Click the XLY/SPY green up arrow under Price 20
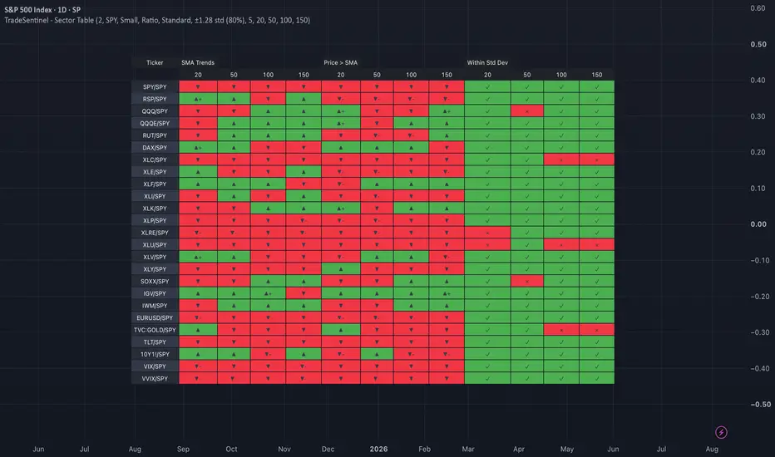 coord(341,269)
